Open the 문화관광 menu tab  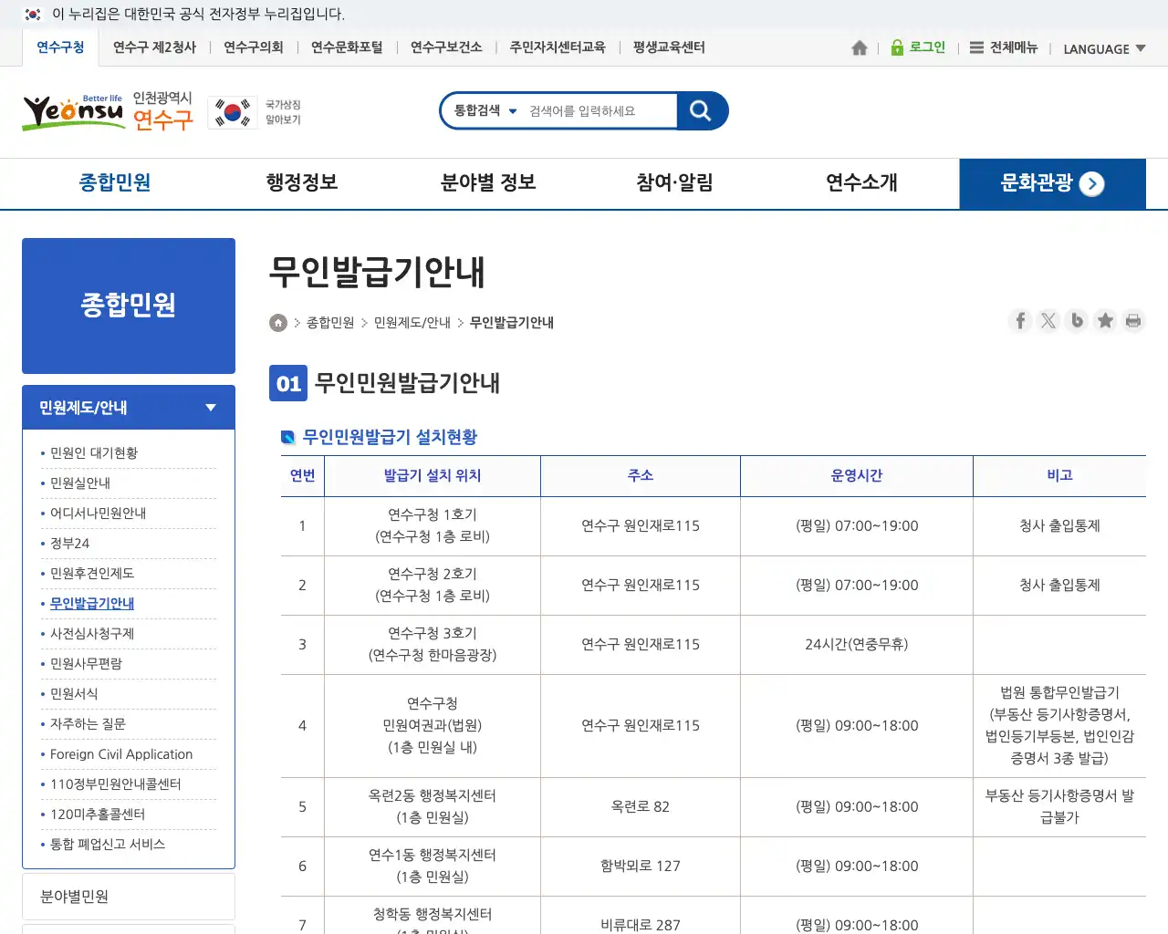1052,184
